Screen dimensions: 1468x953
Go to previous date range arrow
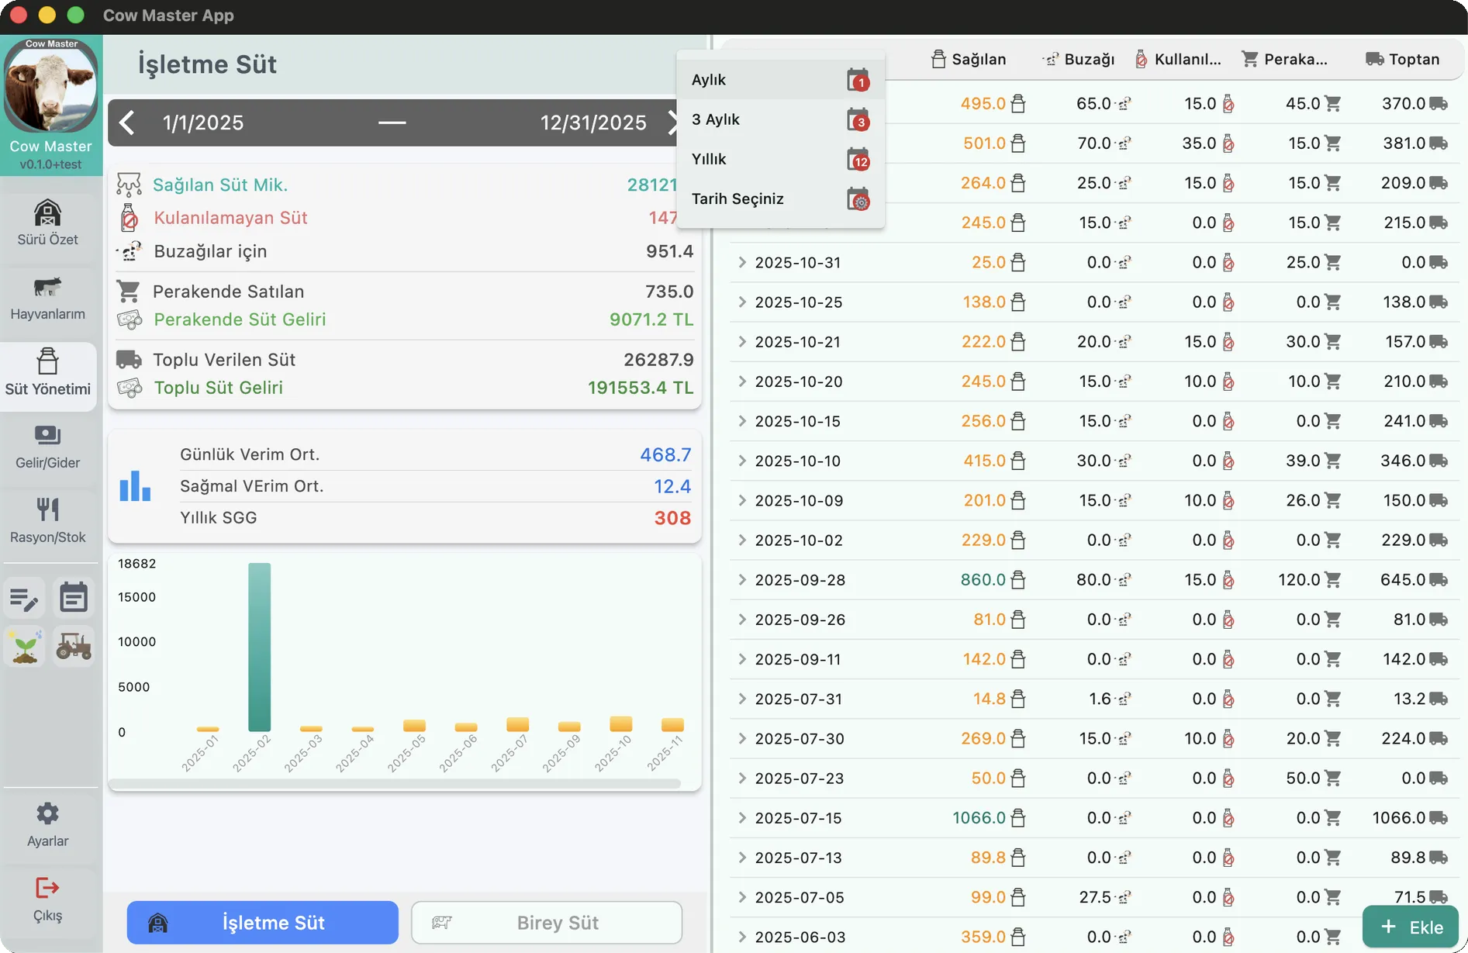pos(128,123)
